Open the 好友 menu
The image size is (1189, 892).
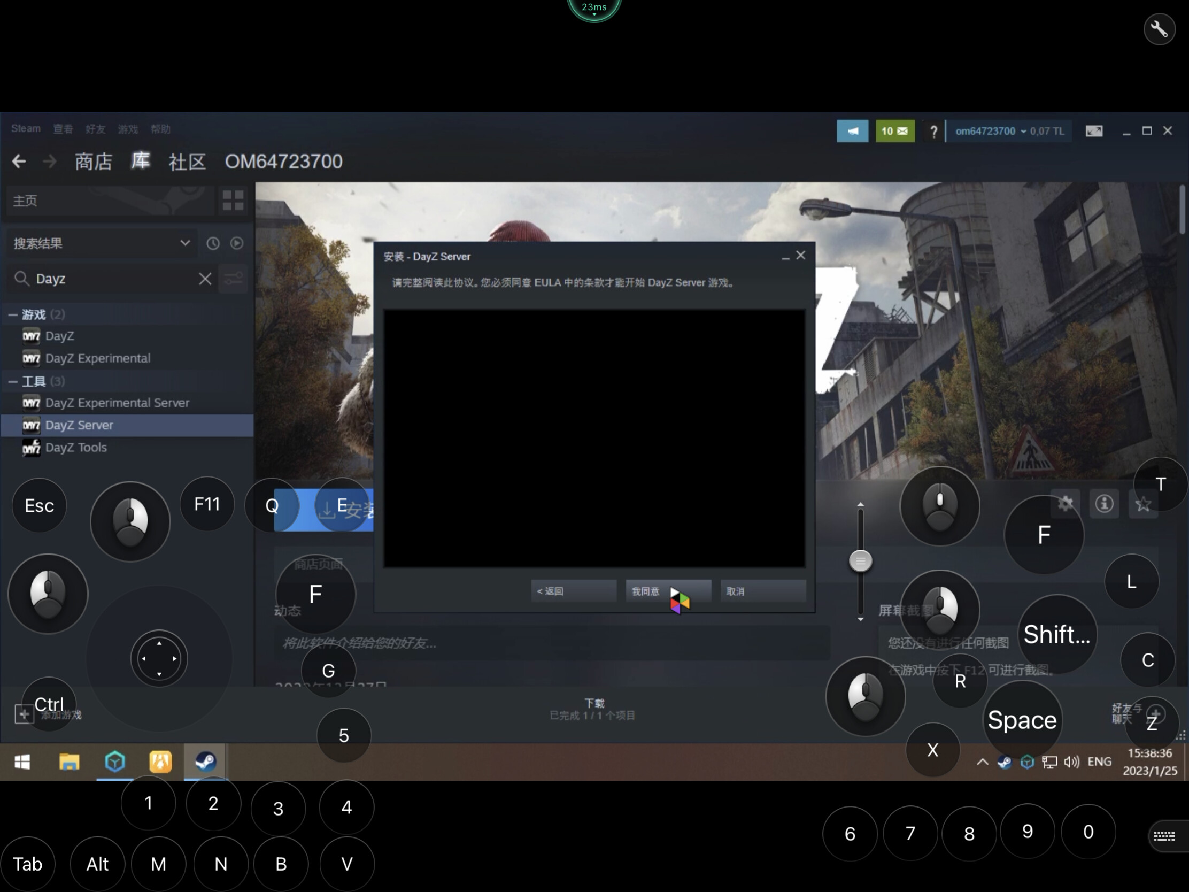(x=95, y=129)
